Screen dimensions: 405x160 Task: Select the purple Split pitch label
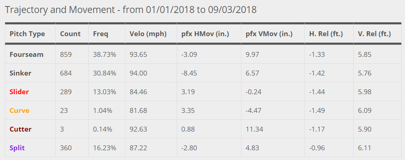coord(17,148)
